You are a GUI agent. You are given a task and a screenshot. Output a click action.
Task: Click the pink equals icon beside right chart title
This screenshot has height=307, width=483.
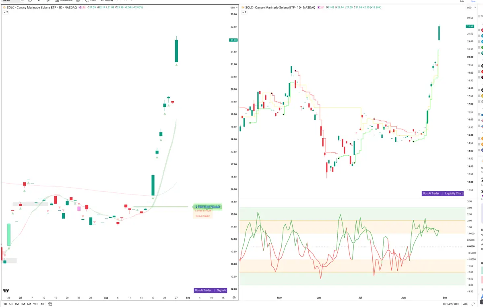pyautogui.click(x=323, y=8)
